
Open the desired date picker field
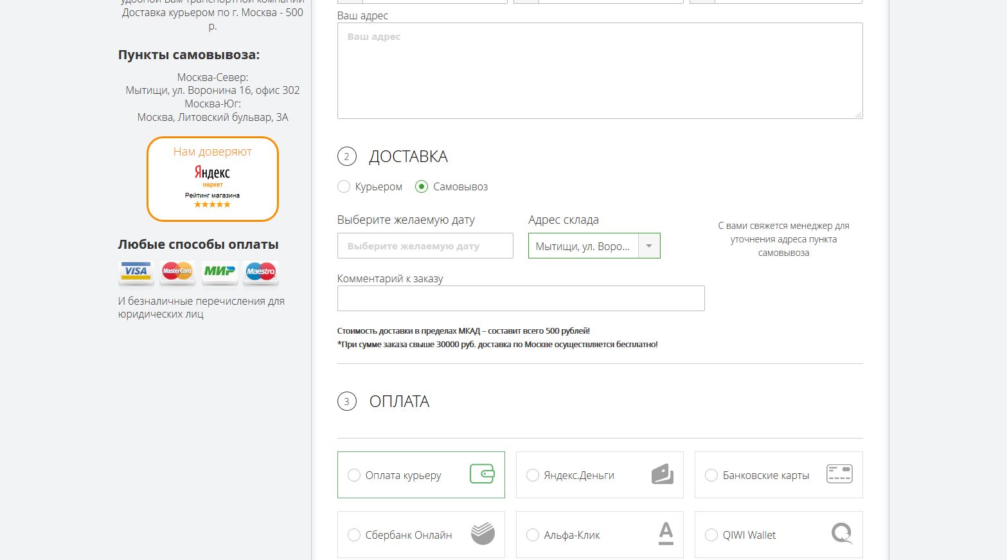click(425, 246)
